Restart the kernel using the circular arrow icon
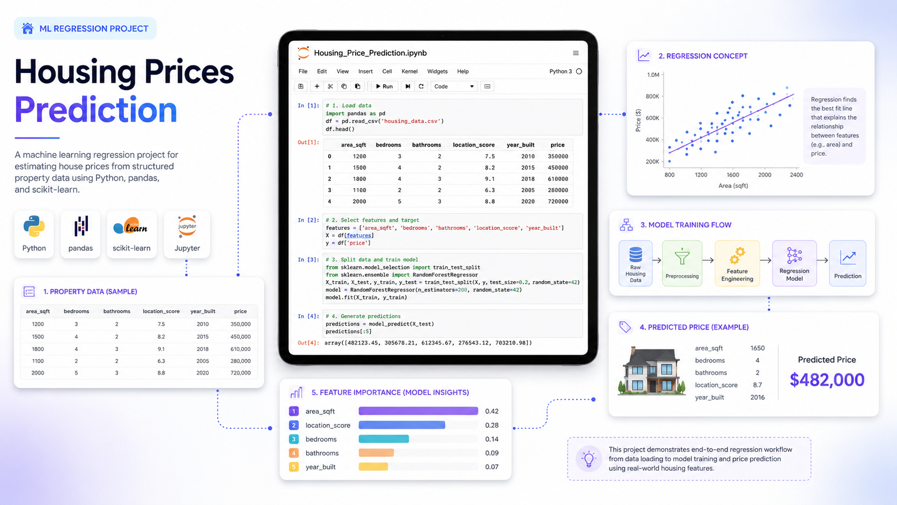 click(421, 86)
